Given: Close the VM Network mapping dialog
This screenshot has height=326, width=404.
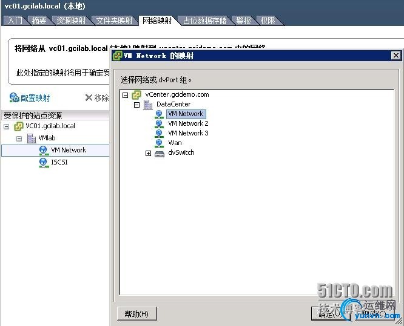Looking at the screenshot, I should click(x=396, y=56).
